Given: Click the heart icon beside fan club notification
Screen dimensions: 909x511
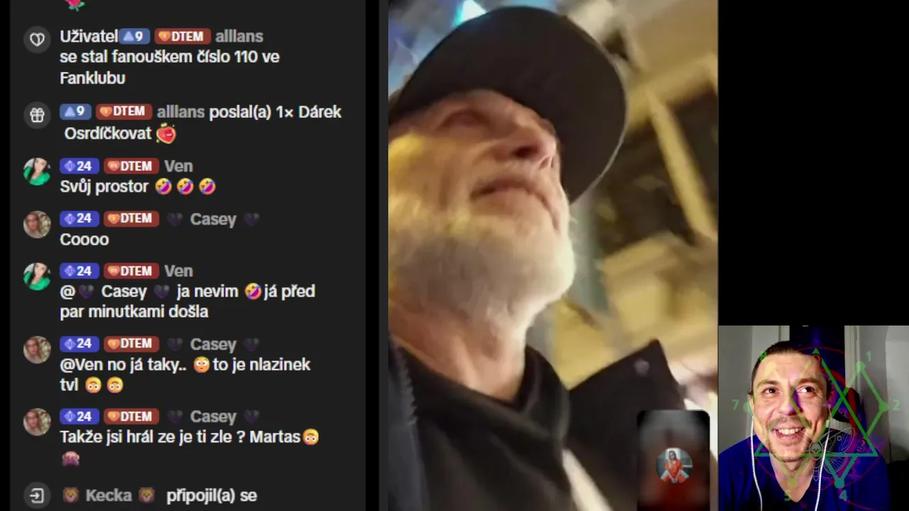Looking at the screenshot, I should pyautogui.click(x=37, y=39).
